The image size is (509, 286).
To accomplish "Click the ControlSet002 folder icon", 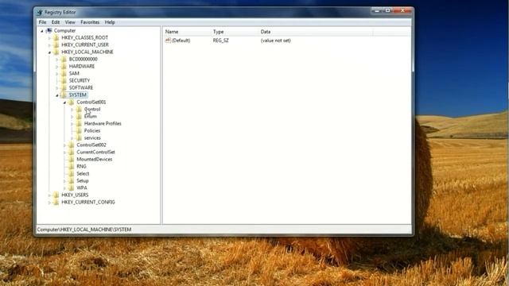I will [x=72, y=145].
